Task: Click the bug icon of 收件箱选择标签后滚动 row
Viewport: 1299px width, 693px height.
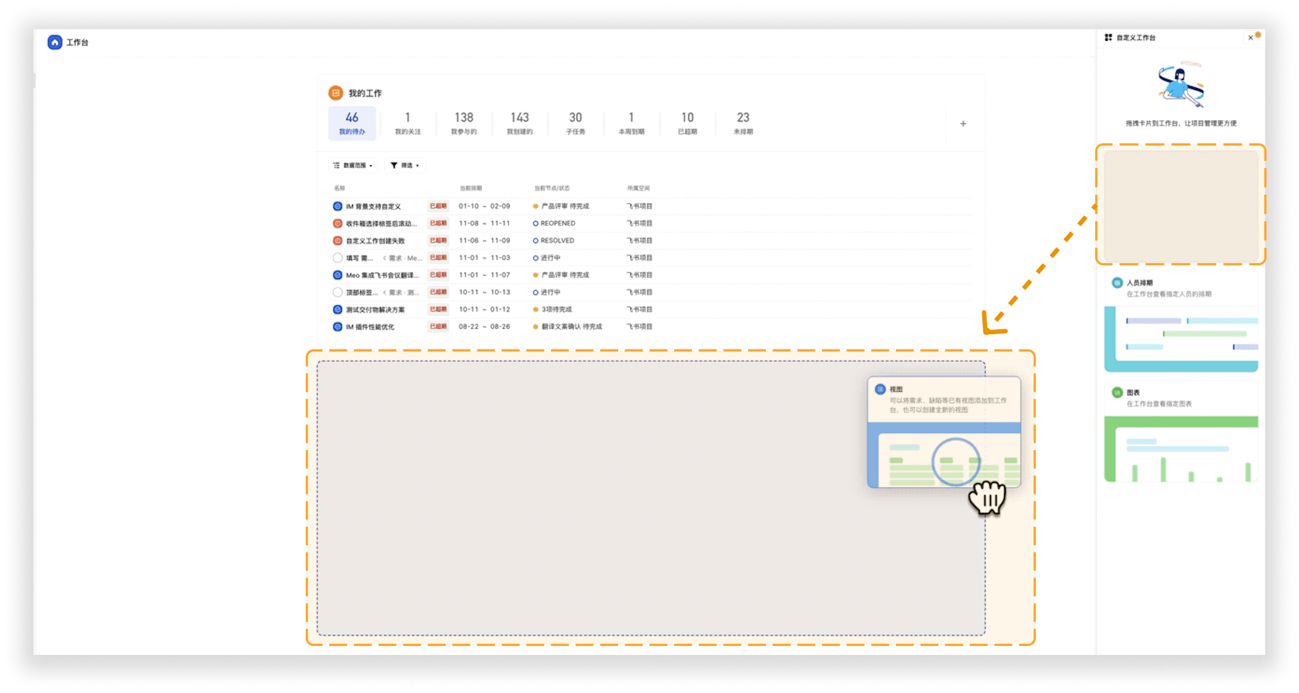Action: [x=338, y=223]
